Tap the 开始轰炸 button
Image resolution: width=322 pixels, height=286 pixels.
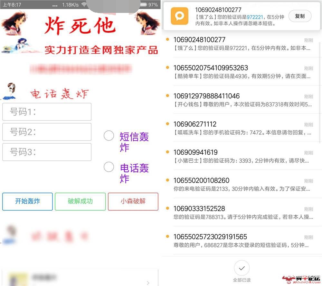[x=27, y=201]
